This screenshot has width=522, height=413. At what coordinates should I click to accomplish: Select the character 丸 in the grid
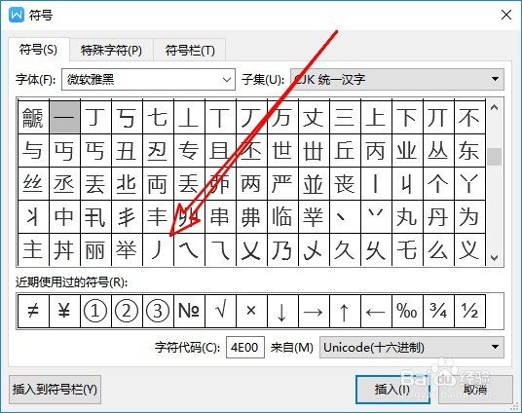(408, 216)
